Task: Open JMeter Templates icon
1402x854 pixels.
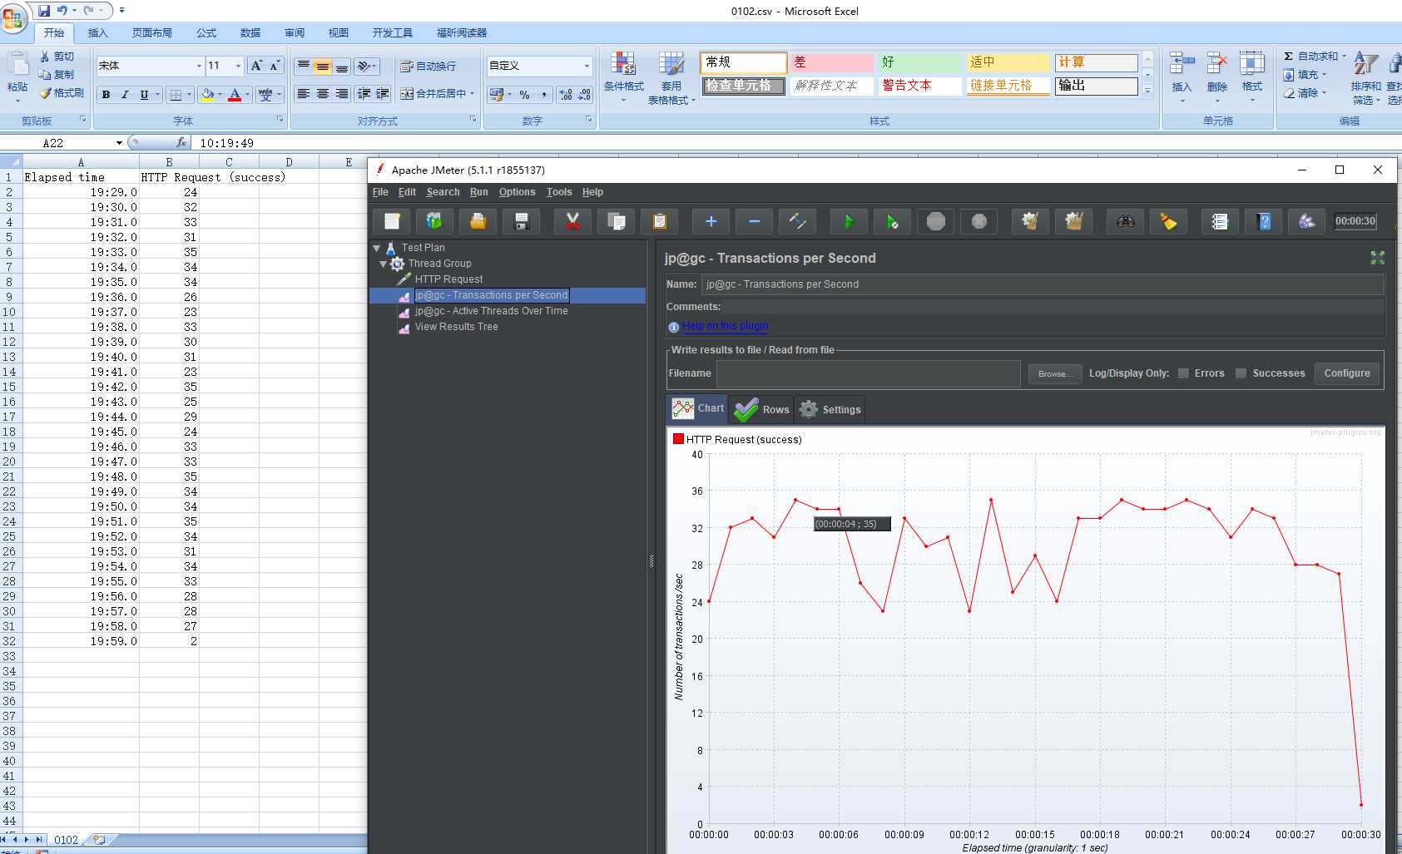Action: (x=434, y=221)
